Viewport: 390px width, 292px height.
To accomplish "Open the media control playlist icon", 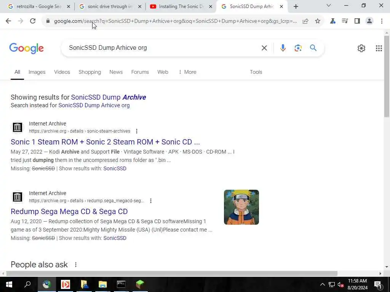I will click(x=345, y=21).
